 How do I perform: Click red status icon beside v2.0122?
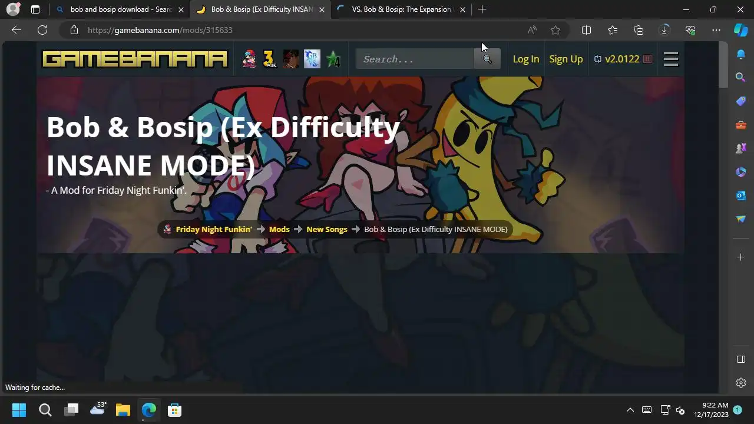(647, 59)
